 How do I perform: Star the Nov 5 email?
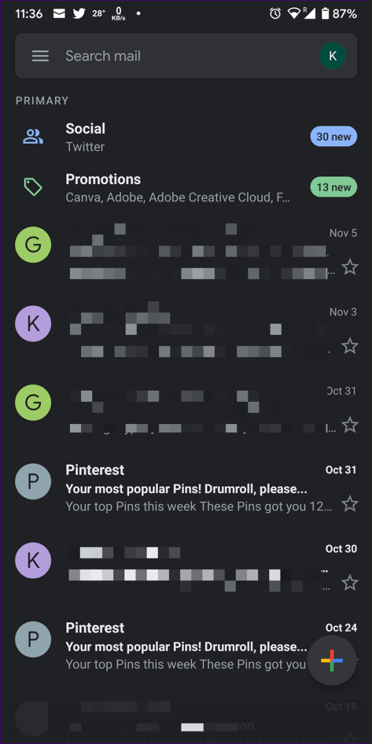point(350,267)
